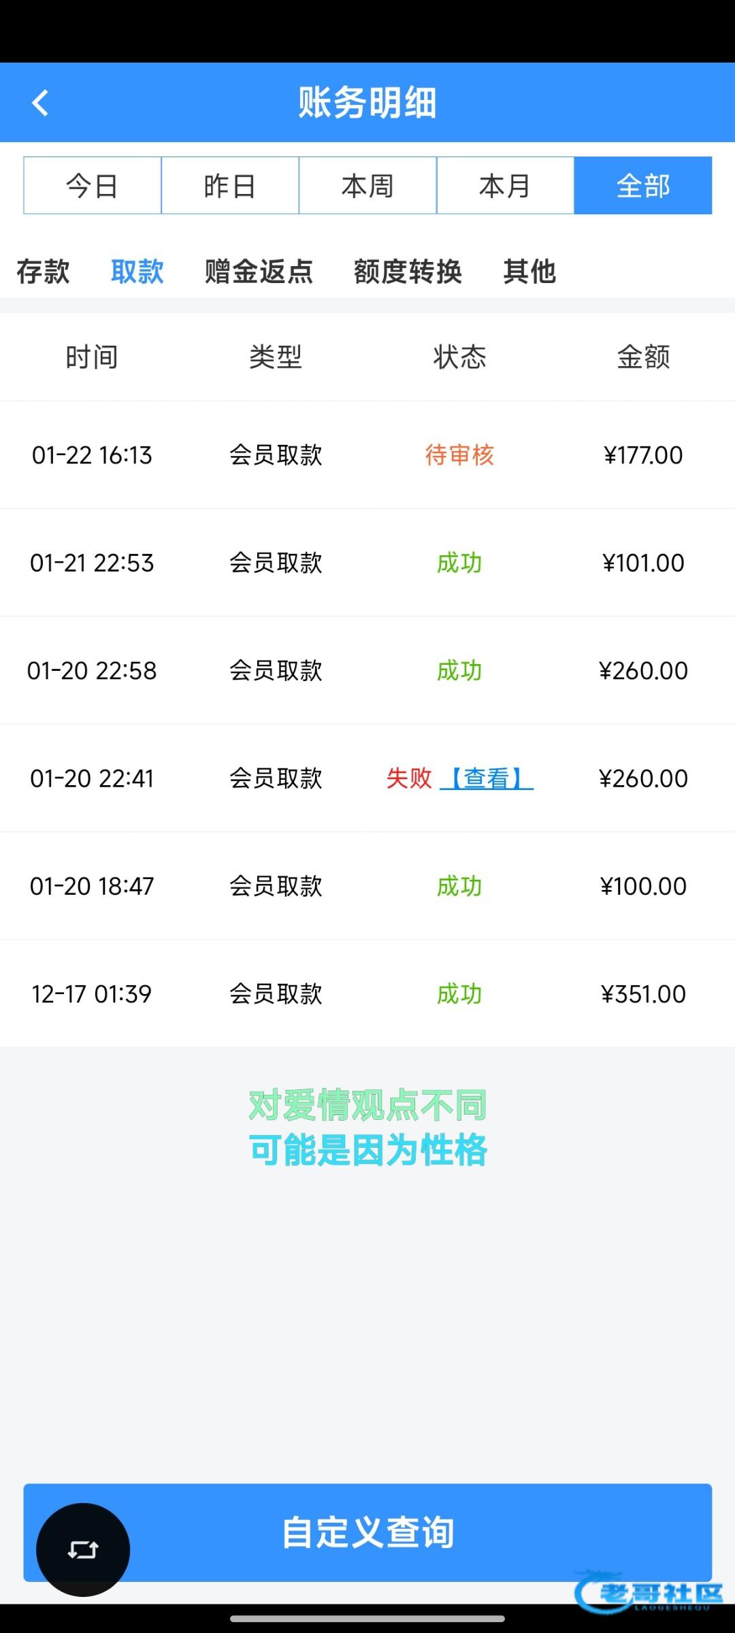Select the 本周 date filter
Image resolution: width=735 pixels, height=1633 pixels.
coord(367,186)
